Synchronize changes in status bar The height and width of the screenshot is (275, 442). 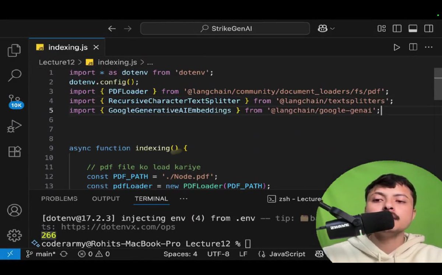64,254
